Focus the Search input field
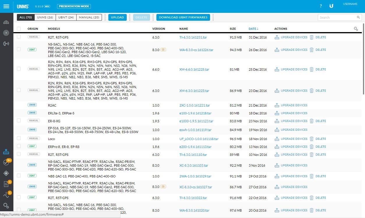Image resolution: width=365 pixels, height=218 pixels. pos(340,18)
